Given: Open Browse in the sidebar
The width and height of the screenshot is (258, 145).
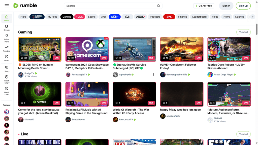Looking at the screenshot, I should (7, 28).
